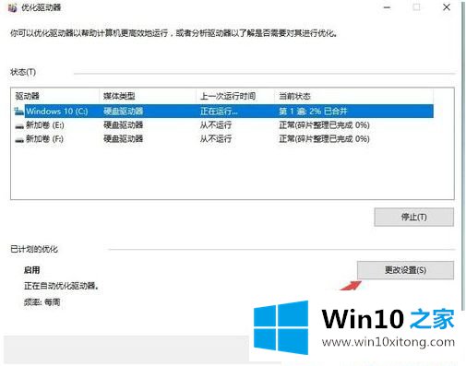466x366 pixels.
Task: Click the 第 1 遍: 2% 已合并 progress text
Action: (x=313, y=112)
